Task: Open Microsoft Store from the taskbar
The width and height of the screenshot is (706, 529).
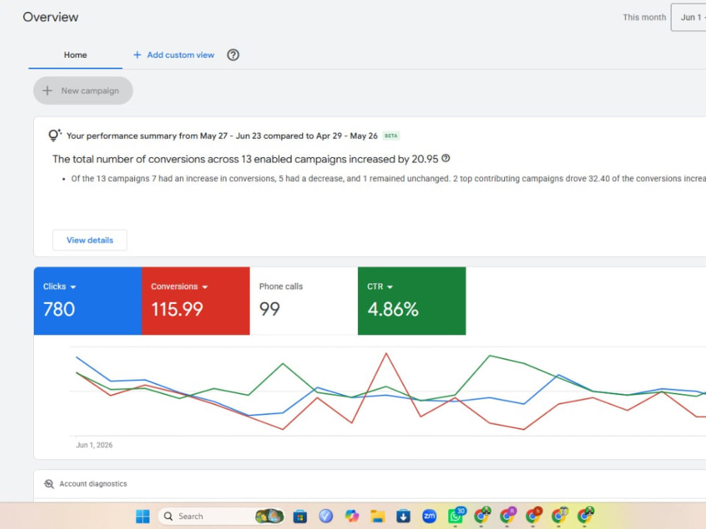Action: tap(300, 516)
